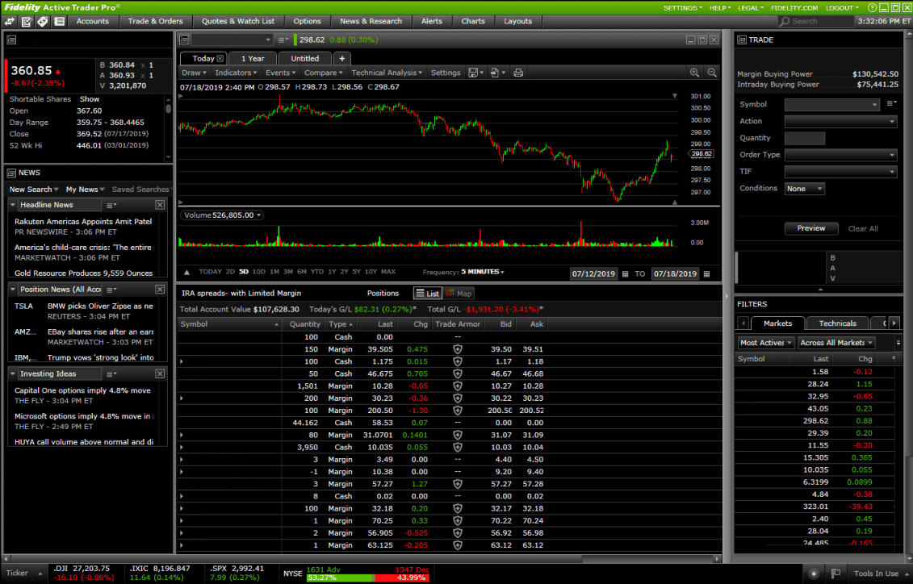Image resolution: width=913 pixels, height=584 pixels.
Task: Switch to the 1 Year chart tab
Action: (x=252, y=58)
